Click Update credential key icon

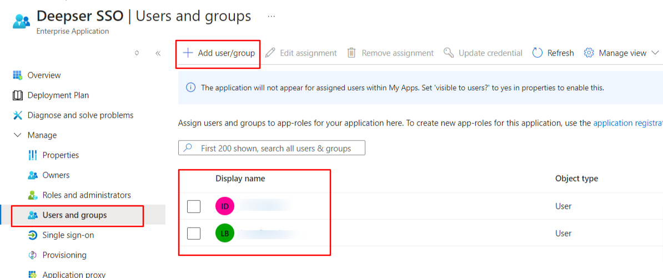coord(448,53)
